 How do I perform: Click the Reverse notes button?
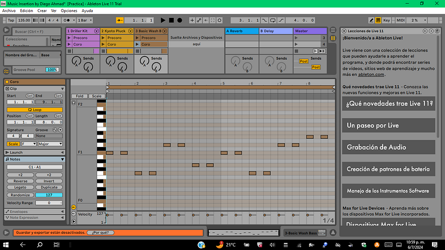click(x=20, y=181)
